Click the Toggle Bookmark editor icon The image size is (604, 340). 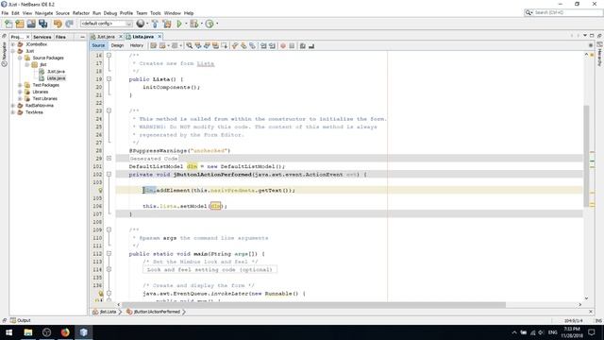click(x=252, y=46)
